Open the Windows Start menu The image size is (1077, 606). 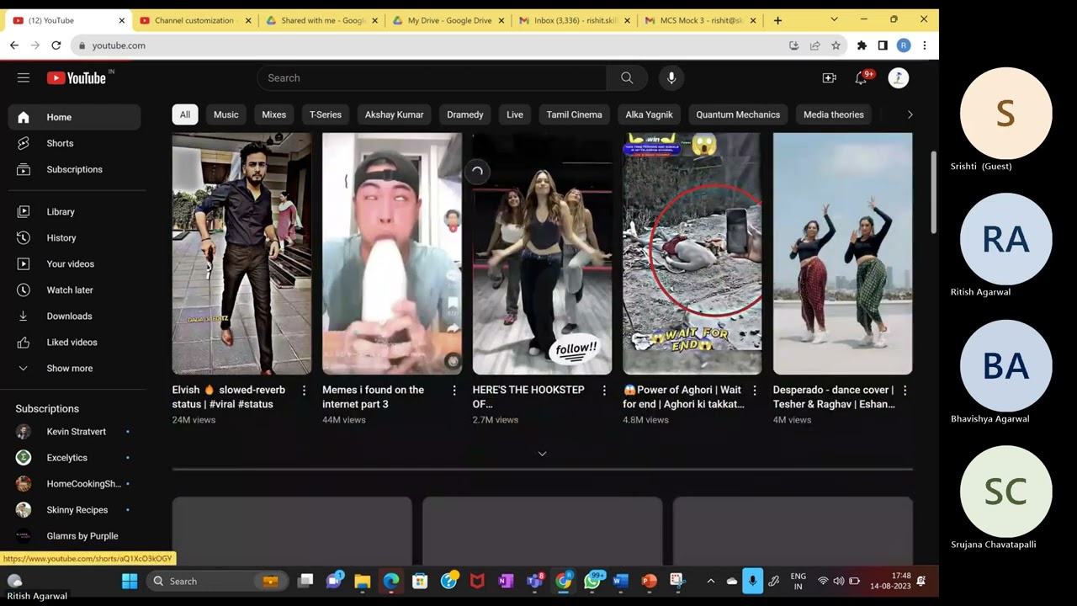click(130, 582)
